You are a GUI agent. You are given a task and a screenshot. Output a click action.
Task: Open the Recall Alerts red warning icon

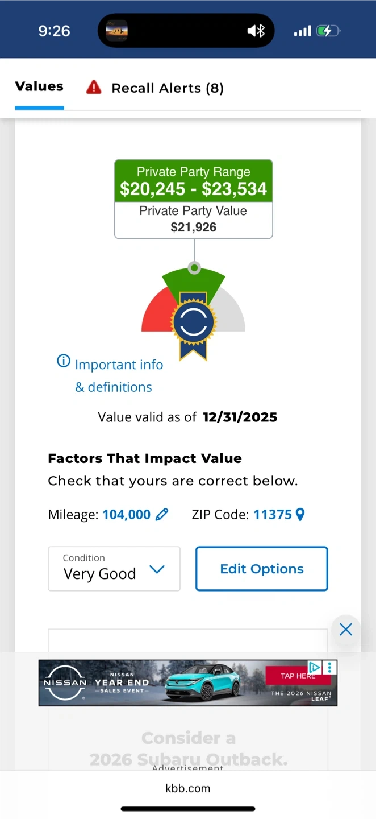(94, 88)
